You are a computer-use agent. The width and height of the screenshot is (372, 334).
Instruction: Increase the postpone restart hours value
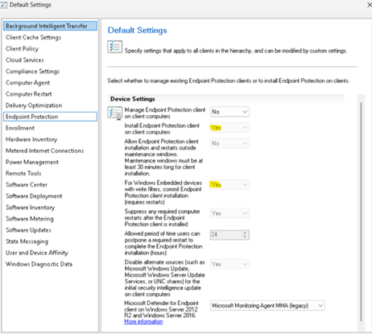(245, 233)
